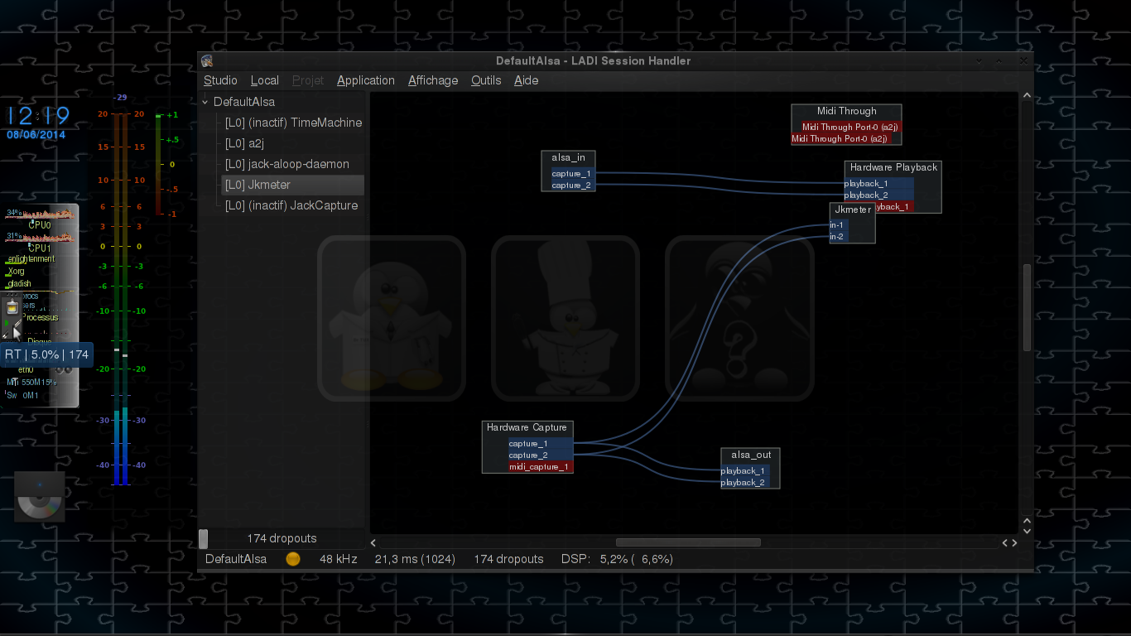This screenshot has height=636, width=1131.
Task: Click the DSP load readout 5,2%
Action: pos(617,559)
